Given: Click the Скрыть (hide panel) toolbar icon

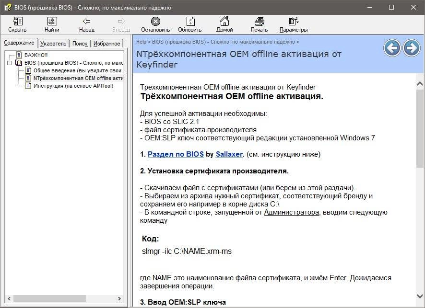Looking at the screenshot, I should [x=17, y=22].
